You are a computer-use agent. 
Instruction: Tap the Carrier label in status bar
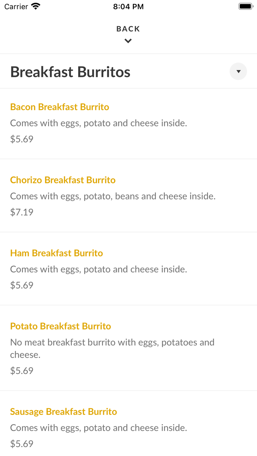pyautogui.click(x=16, y=7)
